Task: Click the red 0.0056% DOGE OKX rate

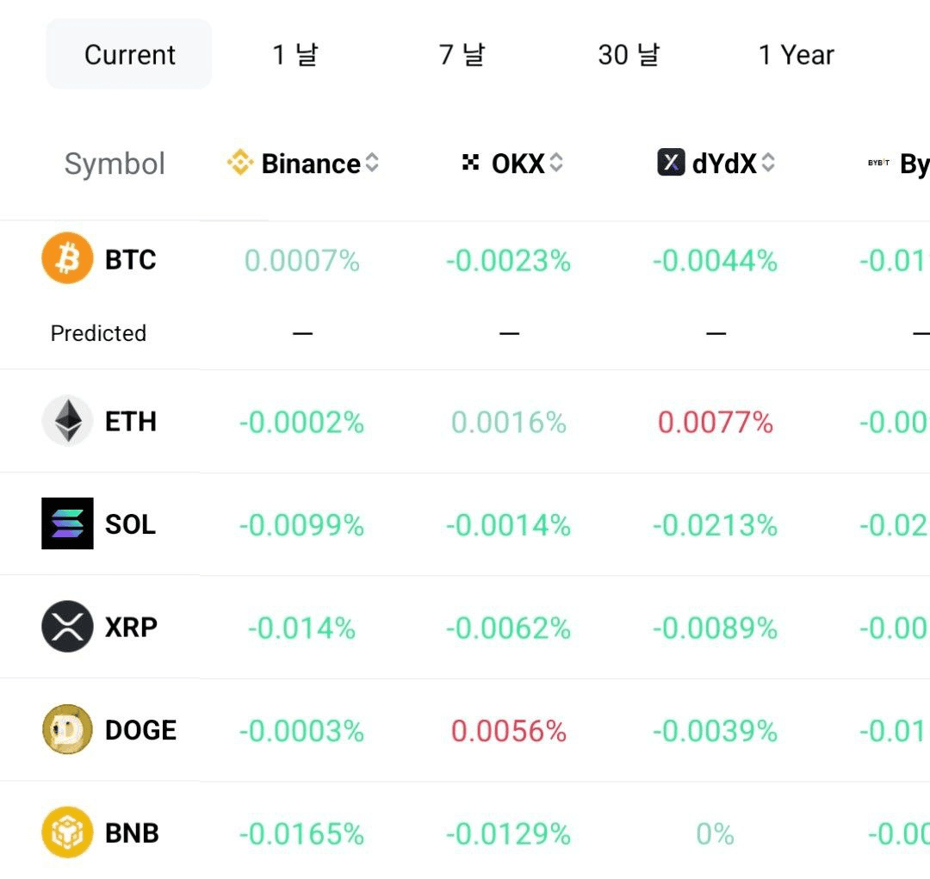Action: [x=508, y=731]
